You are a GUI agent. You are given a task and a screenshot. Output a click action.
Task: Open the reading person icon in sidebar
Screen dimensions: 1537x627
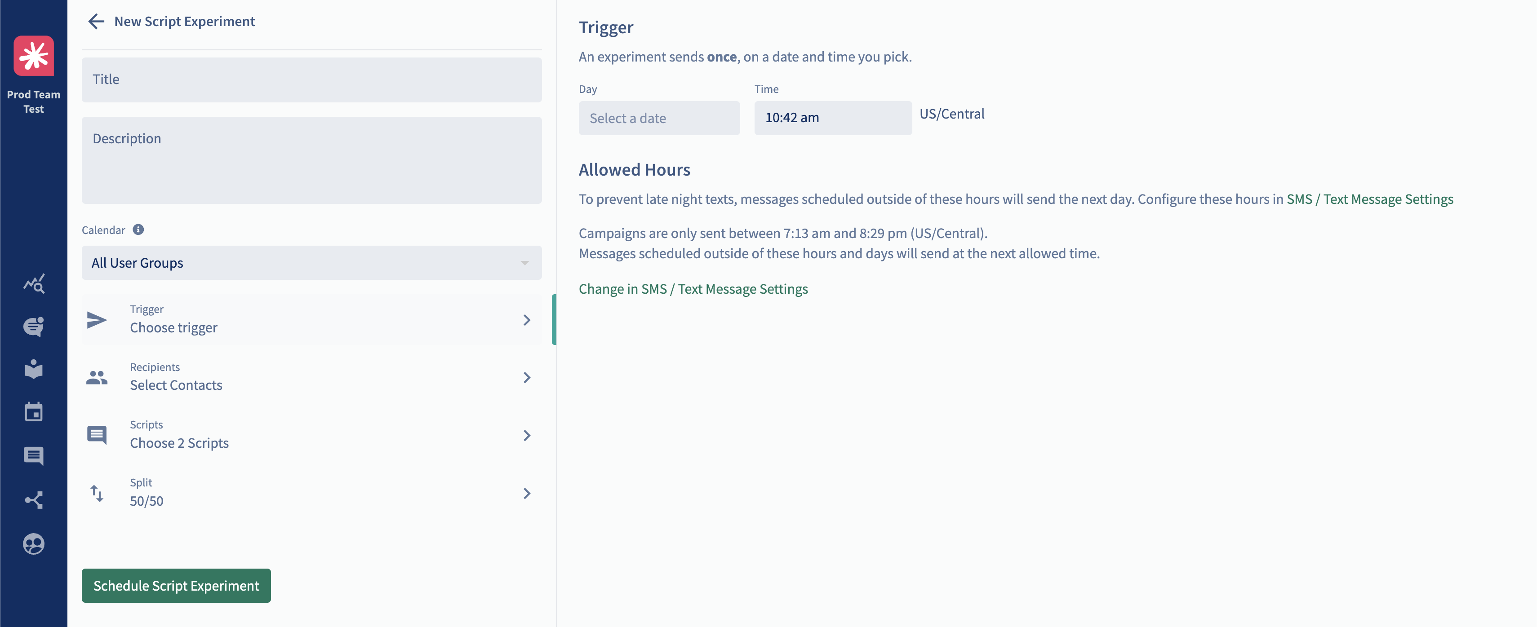point(33,369)
